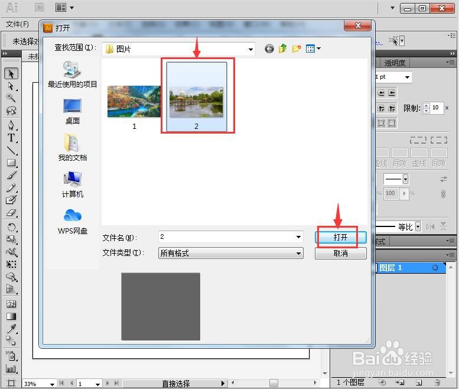Delete selection with Layers panel trash
The image size is (459, 389).
pyautogui.click(x=437, y=382)
